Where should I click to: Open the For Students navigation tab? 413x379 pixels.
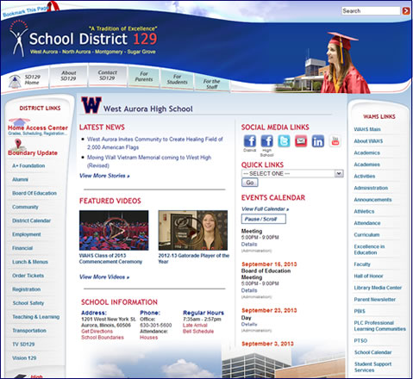click(x=177, y=79)
